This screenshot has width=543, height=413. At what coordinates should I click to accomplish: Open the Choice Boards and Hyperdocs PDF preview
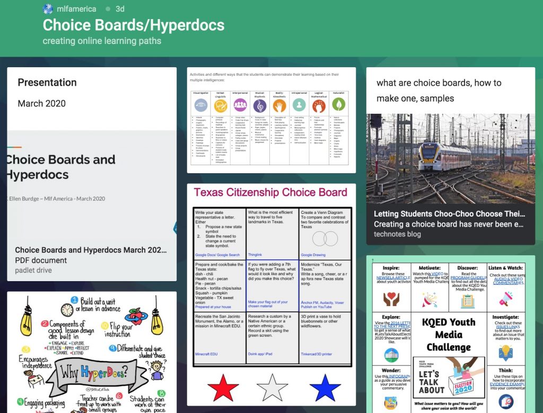coord(92,185)
